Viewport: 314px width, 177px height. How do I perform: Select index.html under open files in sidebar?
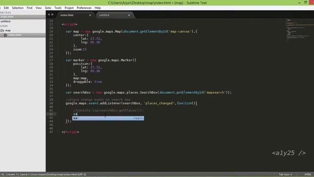coord(23,17)
